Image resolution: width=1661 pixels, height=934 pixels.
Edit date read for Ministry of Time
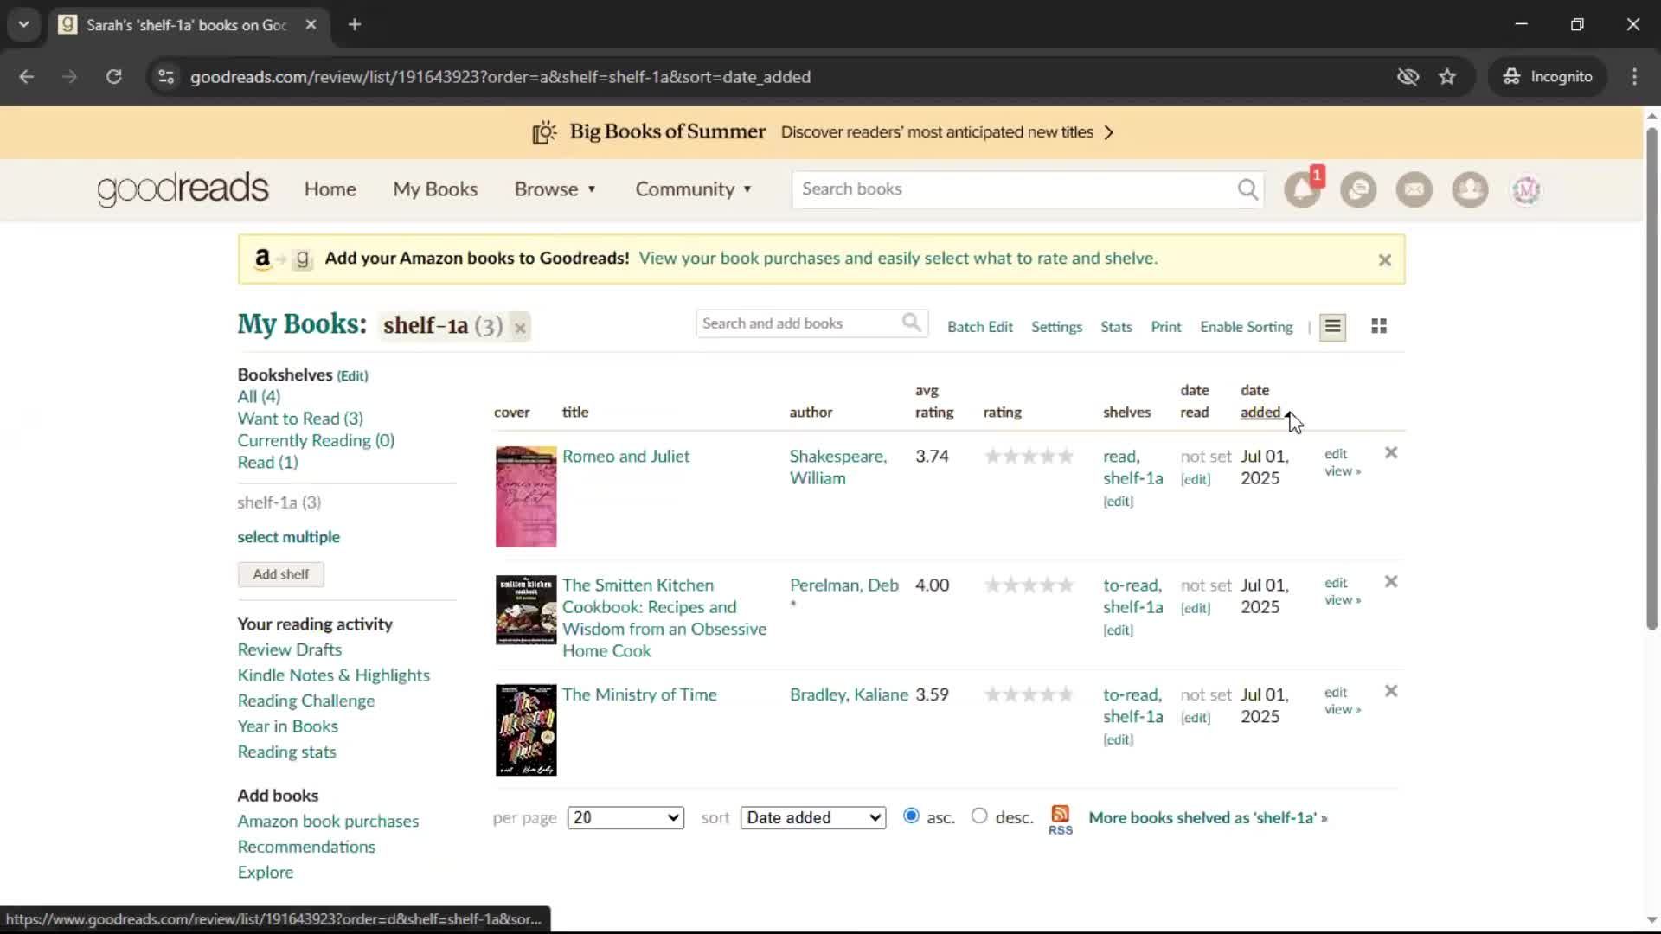pos(1196,718)
